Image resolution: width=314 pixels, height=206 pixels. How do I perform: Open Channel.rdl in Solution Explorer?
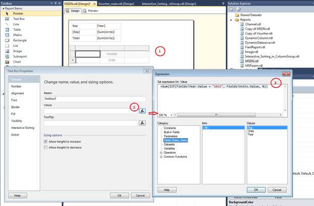click(253, 24)
